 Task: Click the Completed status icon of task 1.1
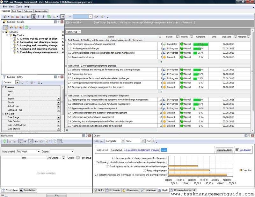164,44
